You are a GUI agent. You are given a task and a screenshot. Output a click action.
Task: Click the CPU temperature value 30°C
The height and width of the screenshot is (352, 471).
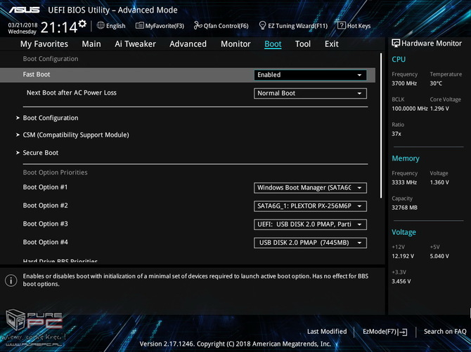click(436, 83)
